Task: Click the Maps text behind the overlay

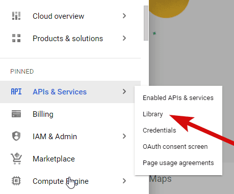Action: coord(161,179)
